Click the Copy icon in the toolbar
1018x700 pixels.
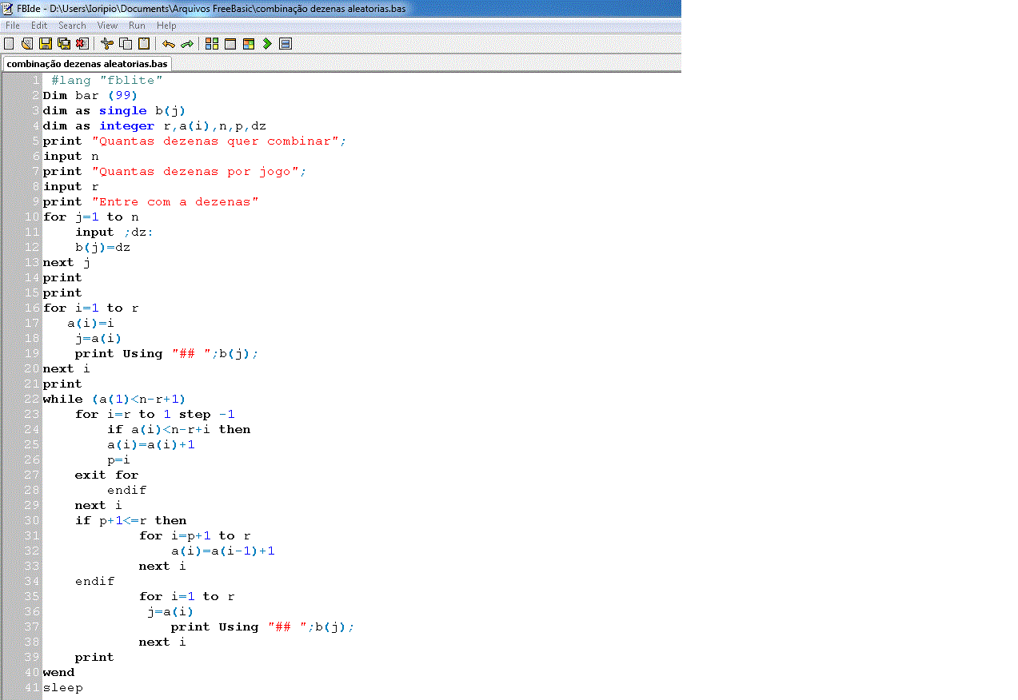126,44
